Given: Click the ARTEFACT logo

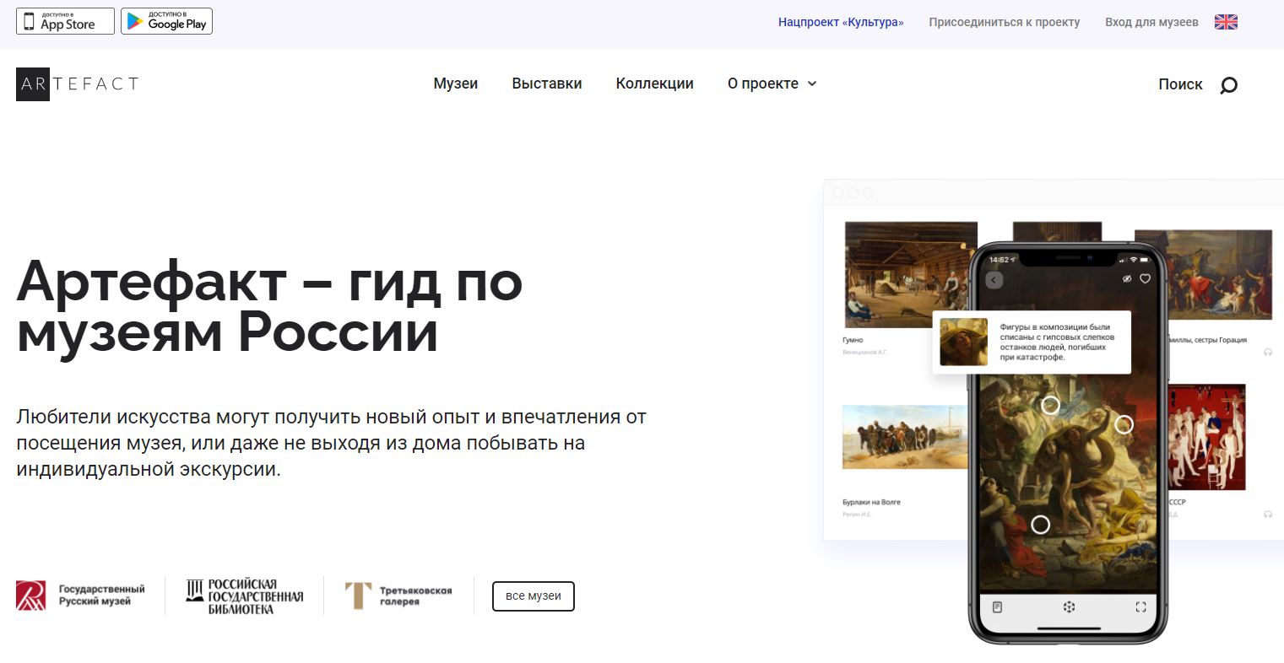Looking at the screenshot, I should [77, 84].
